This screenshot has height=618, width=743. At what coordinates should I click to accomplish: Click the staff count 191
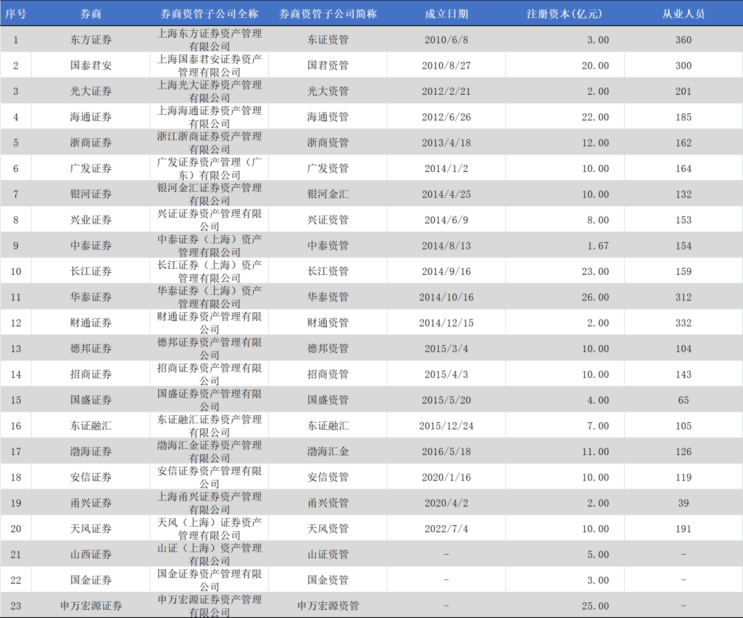click(683, 529)
